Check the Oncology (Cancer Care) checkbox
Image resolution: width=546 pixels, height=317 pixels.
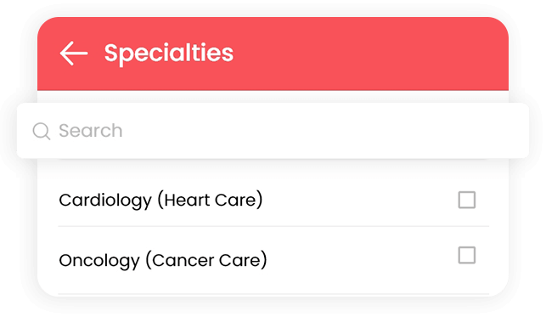tap(467, 255)
